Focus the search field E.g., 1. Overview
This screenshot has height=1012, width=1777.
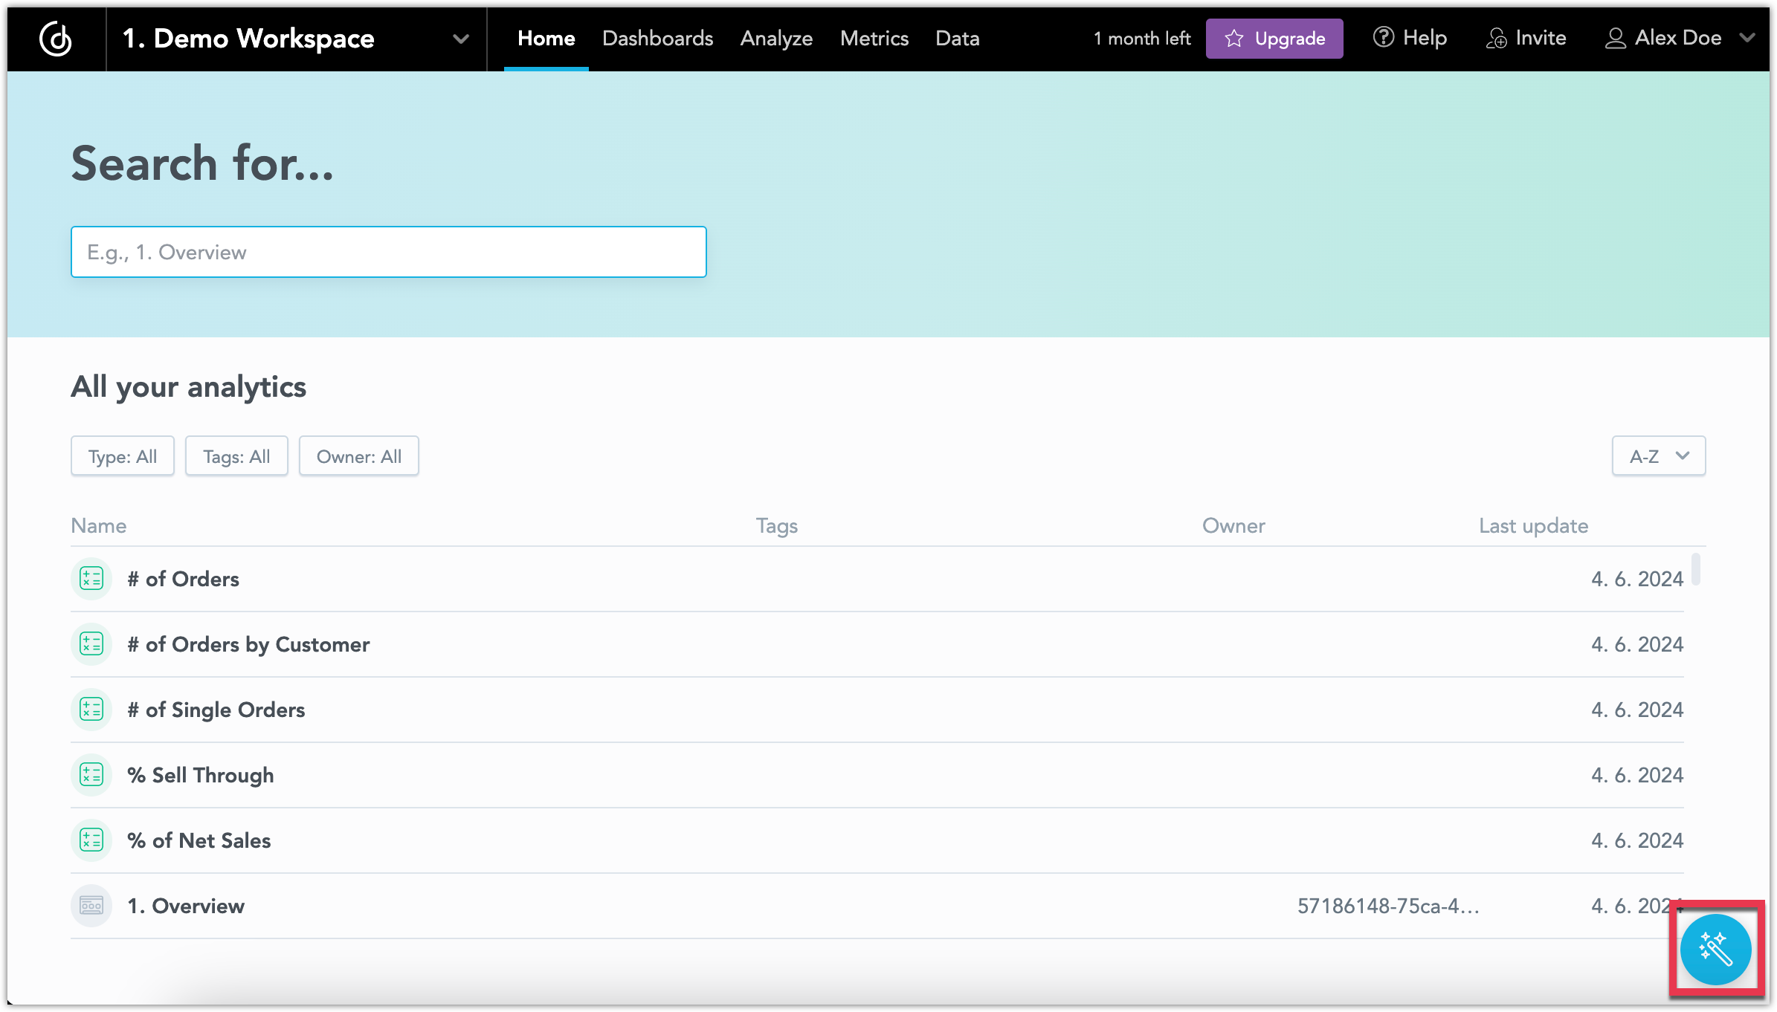click(x=389, y=252)
